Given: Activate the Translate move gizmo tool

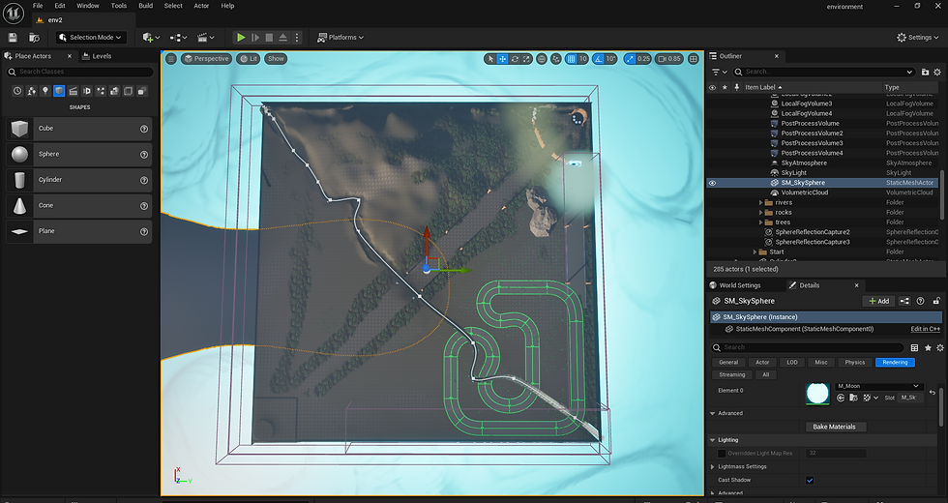Looking at the screenshot, I should click(502, 59).
